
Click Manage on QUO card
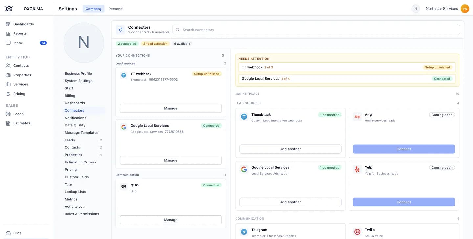(171, 220)
